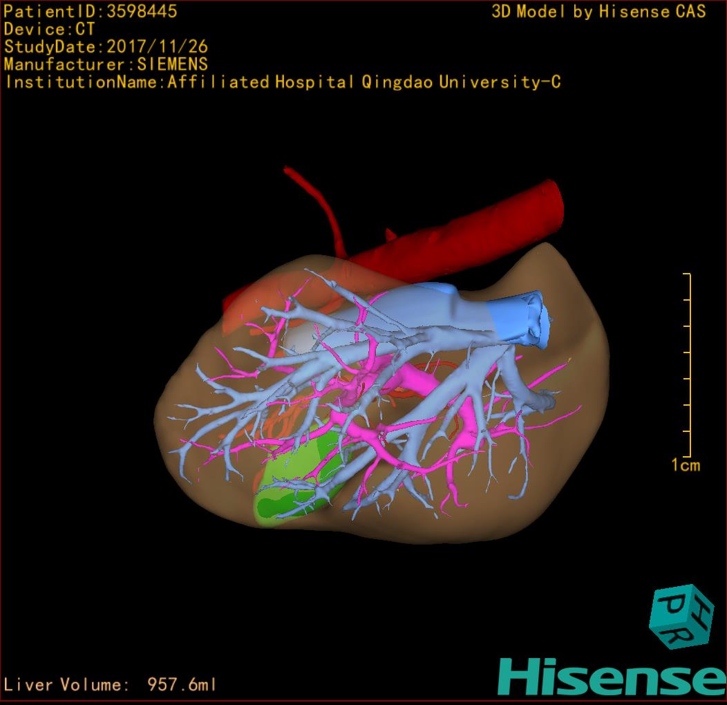This screenshot has width=727, height=705.
Task: Click the blue inferior vena cava stump
Action: point(519,319)
